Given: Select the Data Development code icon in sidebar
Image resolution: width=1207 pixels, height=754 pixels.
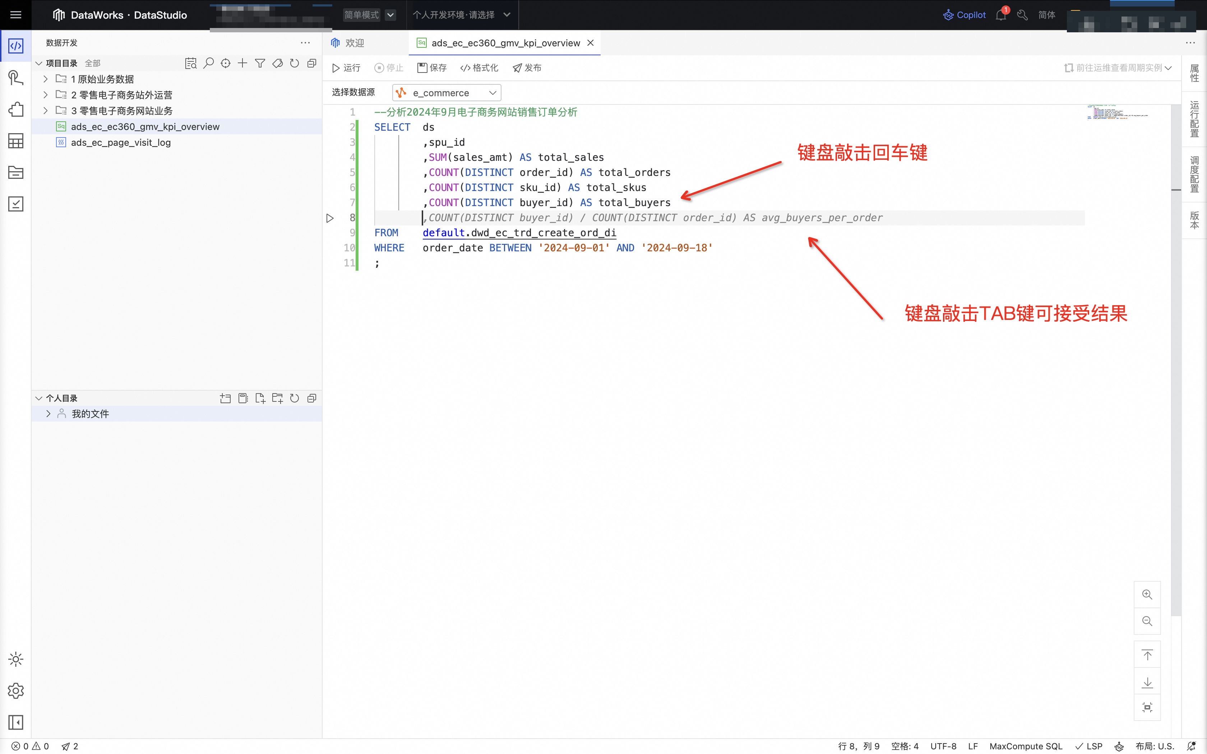Looking at the screenshot, I should coord(15,46).
